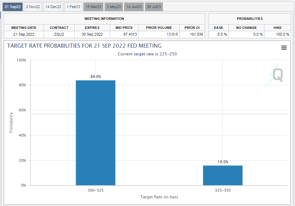This screenshot has width=295, height=206.
Task: Switch to the 3 May23 tab
Action: click(x=114, y=7)
